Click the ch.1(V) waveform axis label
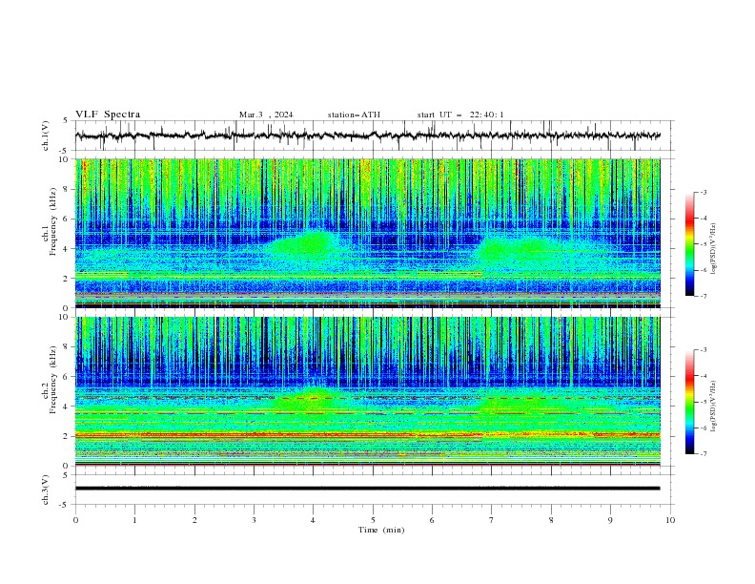Image resolution: width=755 pixels, height=584 pixels. click(x=46, y=136)
